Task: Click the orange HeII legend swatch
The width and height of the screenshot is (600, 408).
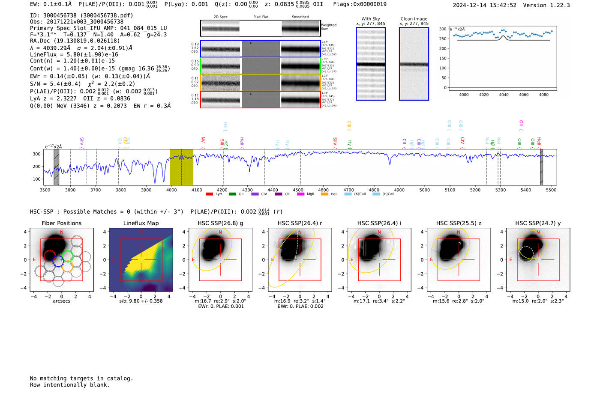Action: pyautogui.click(x=324, y=194)
